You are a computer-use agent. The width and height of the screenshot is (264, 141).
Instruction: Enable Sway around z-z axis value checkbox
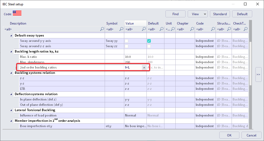[126, 46]
